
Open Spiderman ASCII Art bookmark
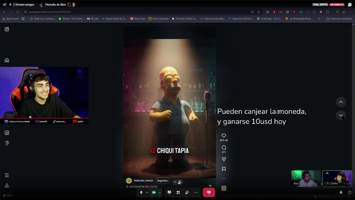[241, 19]
